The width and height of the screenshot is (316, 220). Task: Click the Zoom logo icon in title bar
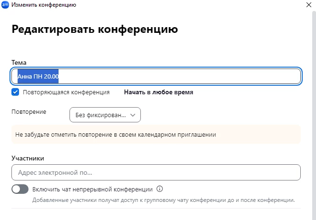[x=5, y=5]
